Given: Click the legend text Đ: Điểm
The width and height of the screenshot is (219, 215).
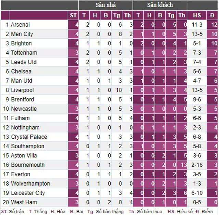Looking at the screenshot, I should coord(204,212).
